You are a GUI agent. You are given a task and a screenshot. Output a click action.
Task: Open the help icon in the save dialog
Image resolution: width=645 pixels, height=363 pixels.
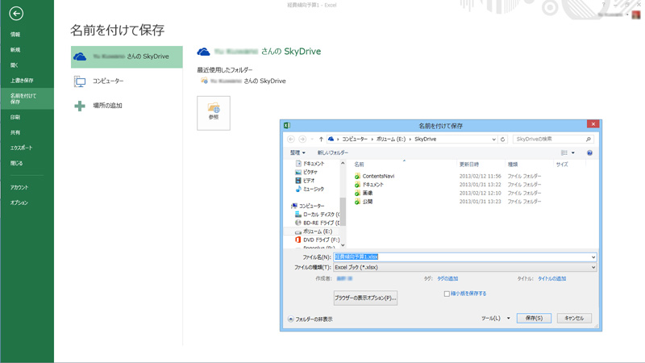(x=589, y=152)
